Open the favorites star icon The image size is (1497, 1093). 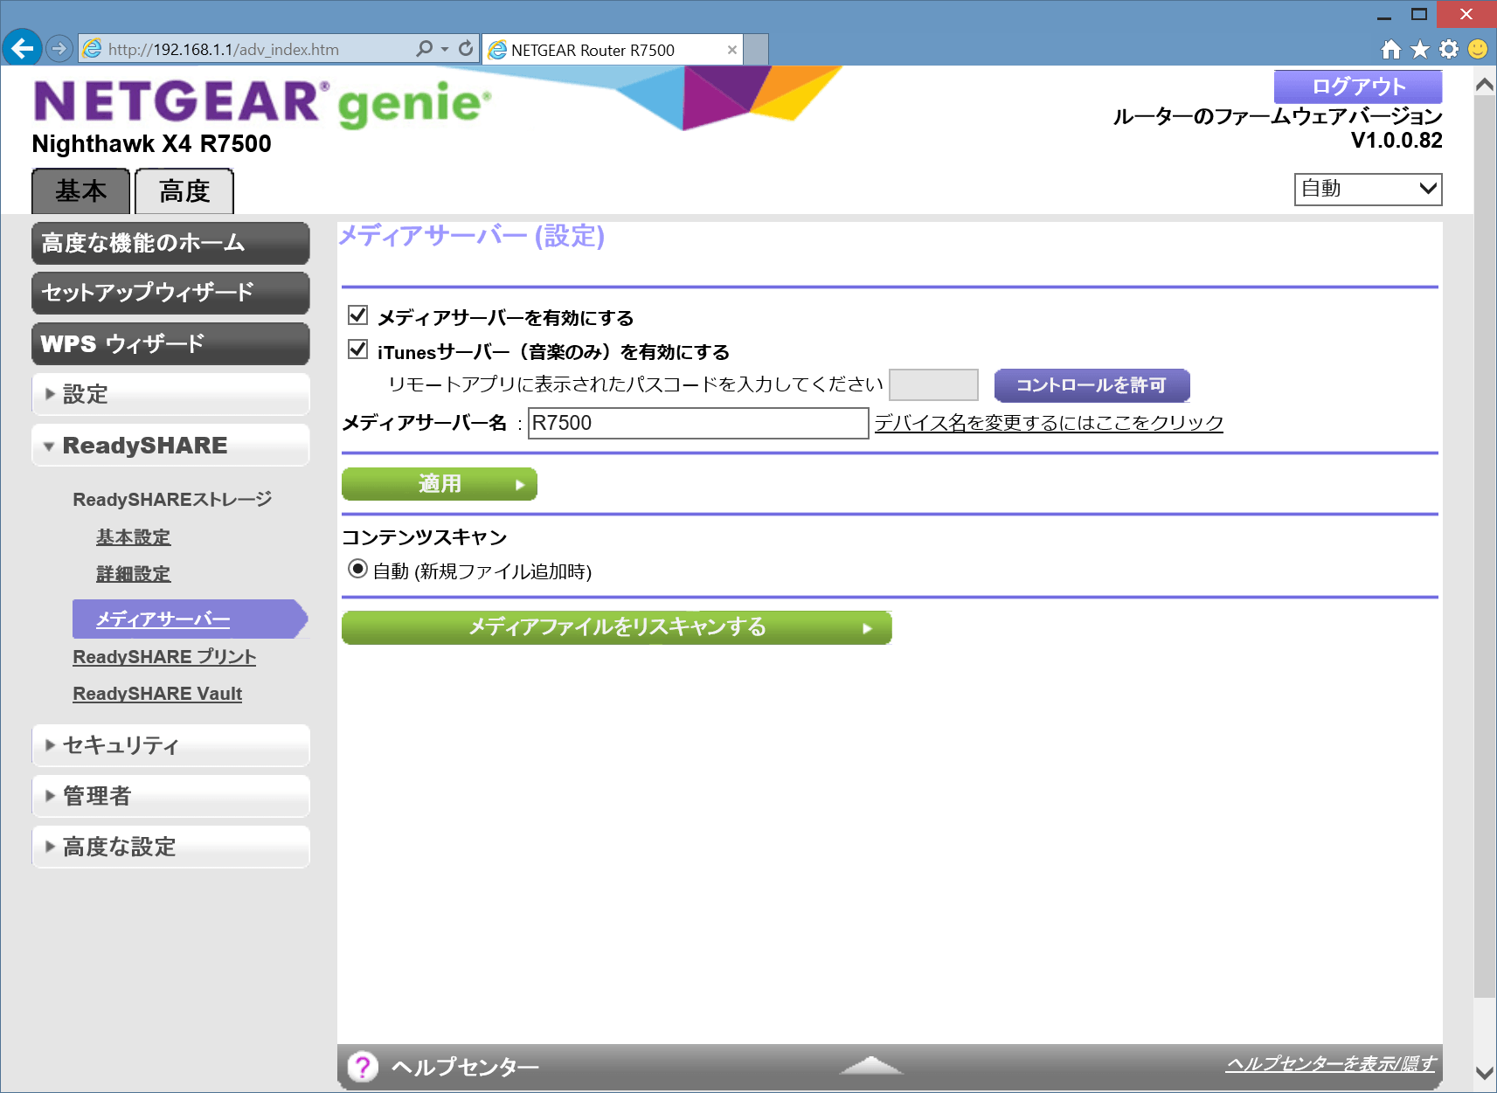pos(1420,50)
